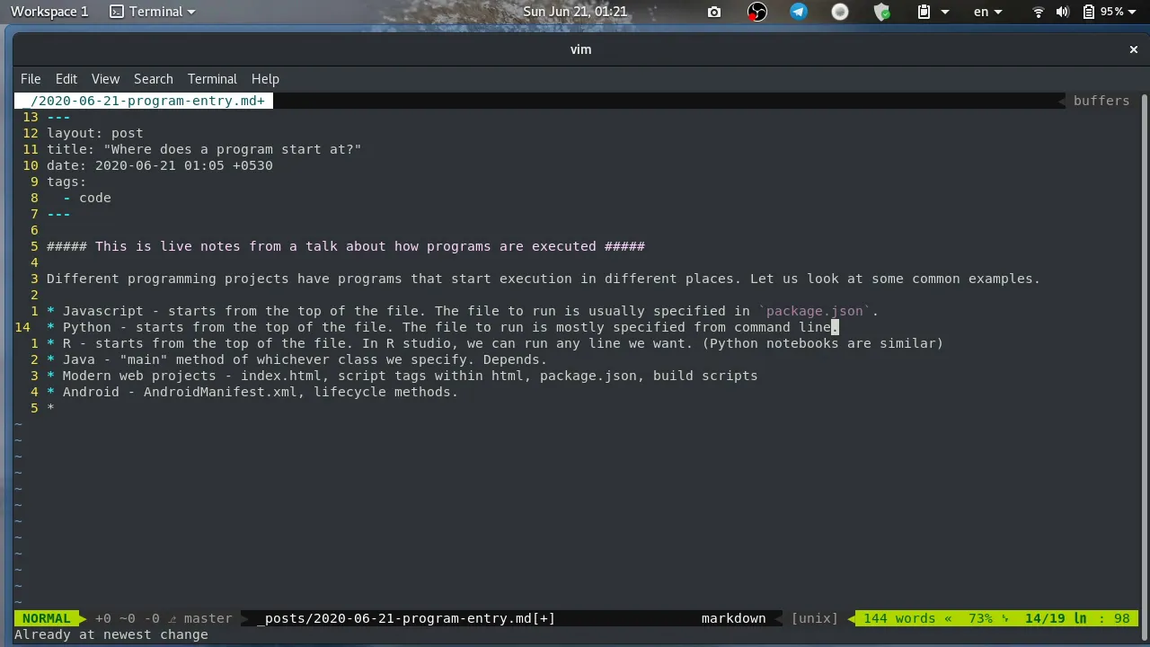
Task: Click the 'Already at newest change' message
Action: (111, 634)
